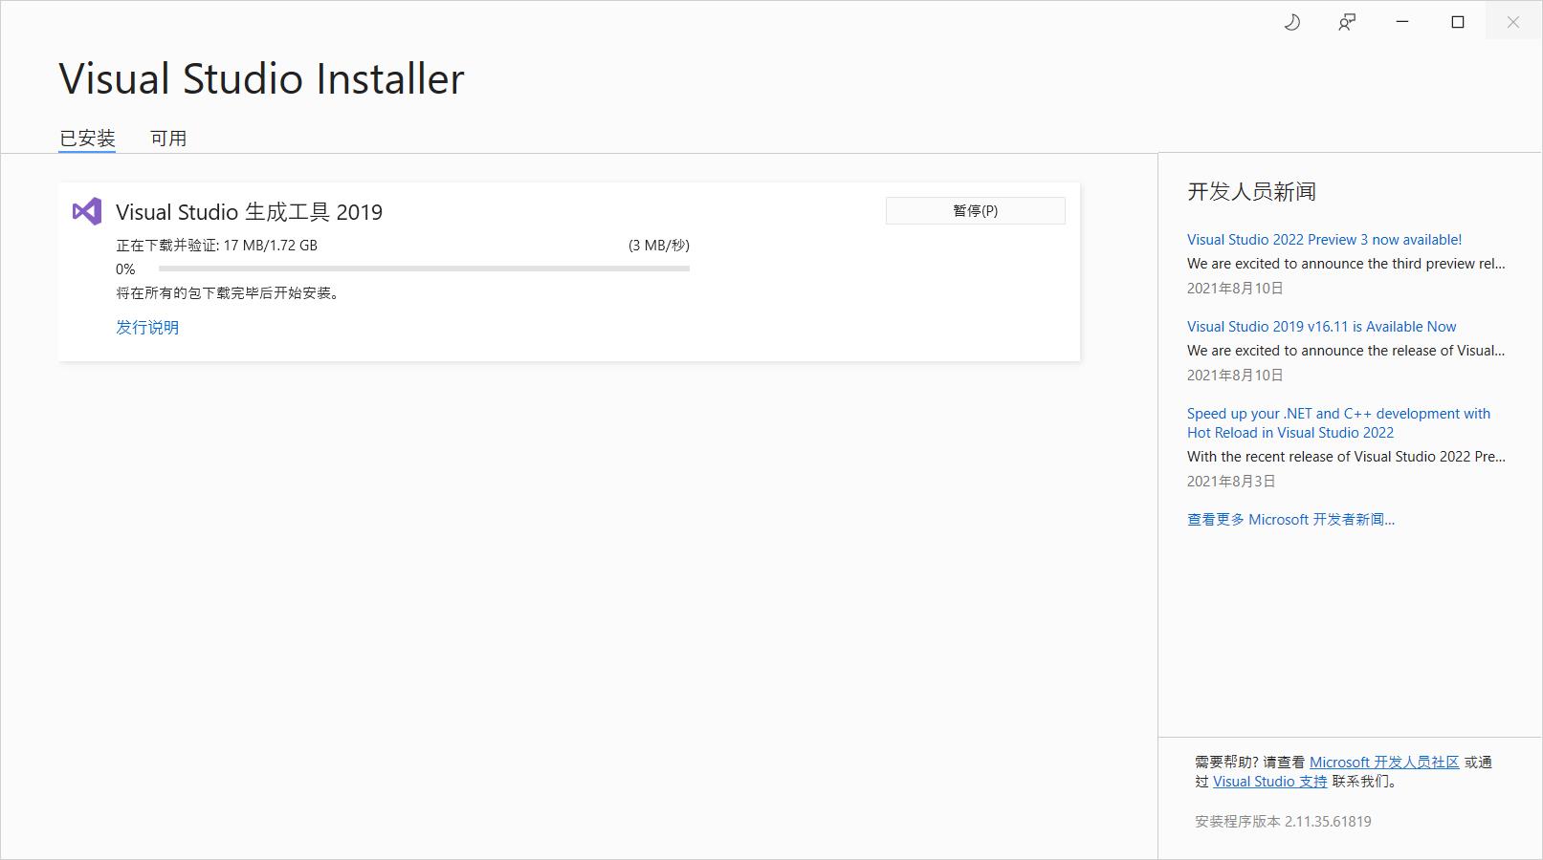This screenshot has width=1543, height=860.
Task: Pause the download with 暂停(P) button
Action: click(x=975, y=210)
